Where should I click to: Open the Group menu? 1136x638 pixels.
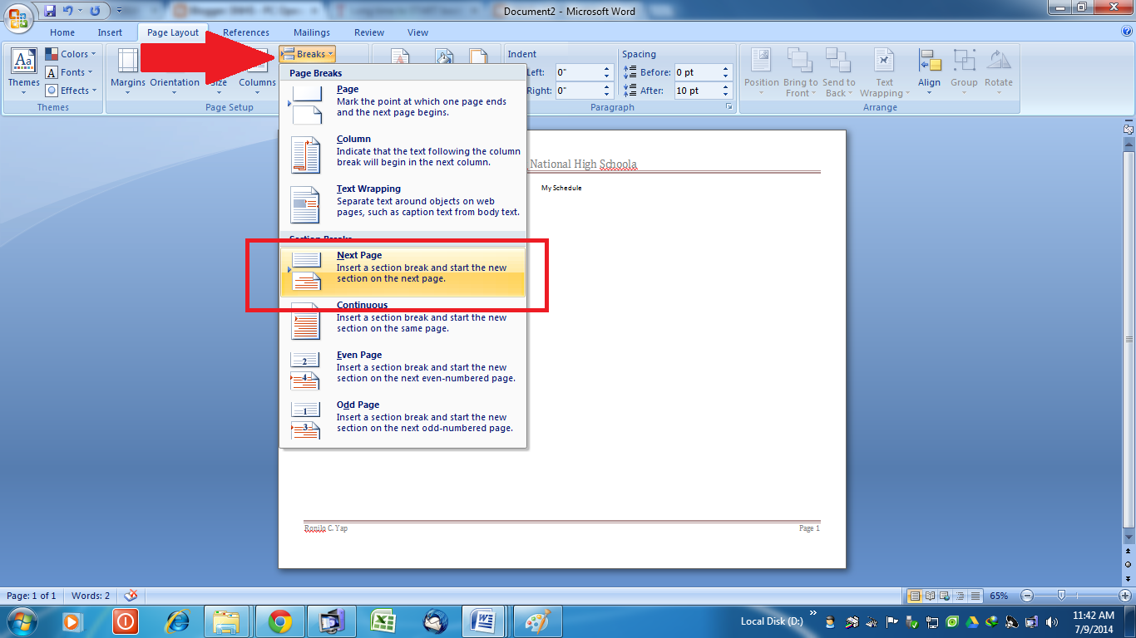(964, 72)
